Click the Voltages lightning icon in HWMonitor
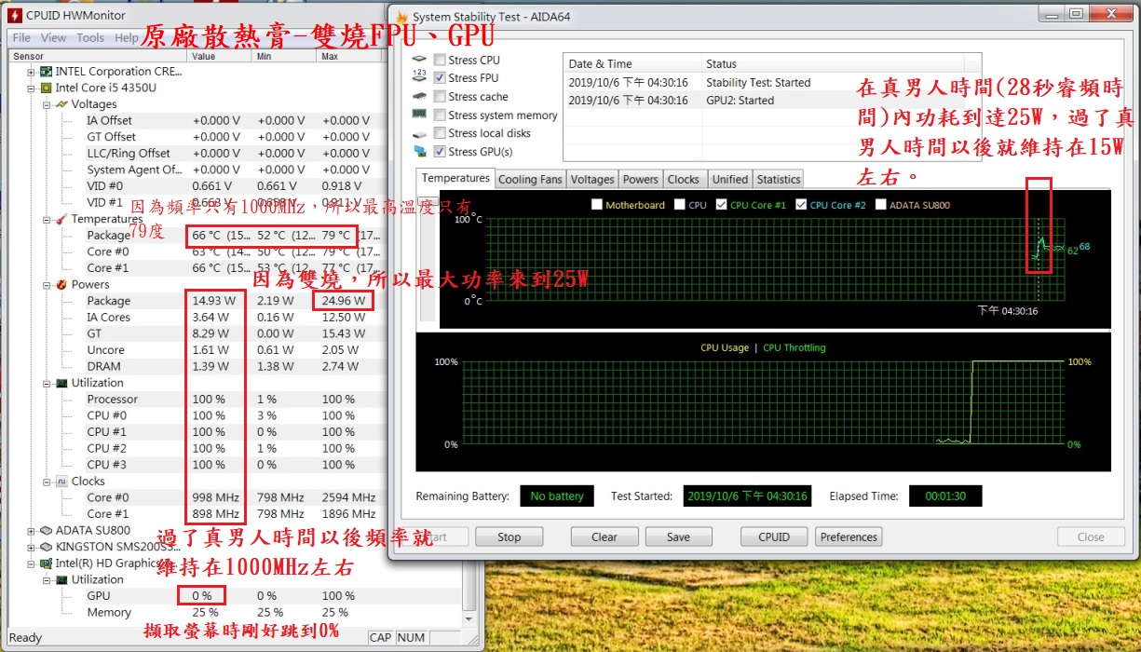1141x652 pixels. pos(62,104)
